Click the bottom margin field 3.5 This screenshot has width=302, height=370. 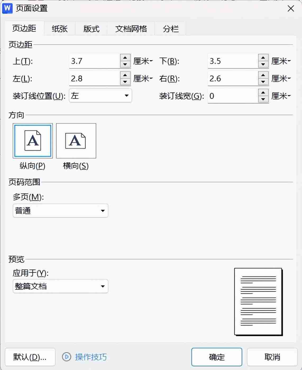pyautogui.click(x=233, y=61)
